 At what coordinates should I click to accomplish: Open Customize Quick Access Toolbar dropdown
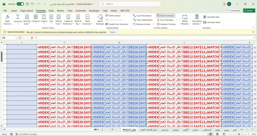pyautogui.click(x=45, y=4)
